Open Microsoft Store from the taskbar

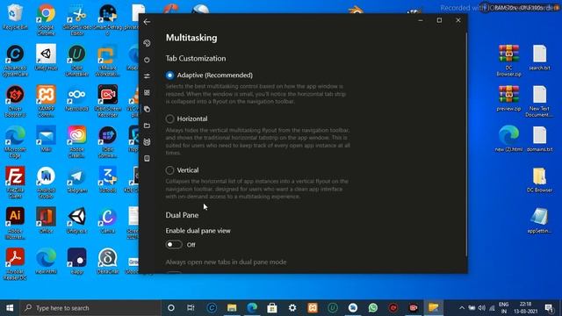[x=272, y=308]
